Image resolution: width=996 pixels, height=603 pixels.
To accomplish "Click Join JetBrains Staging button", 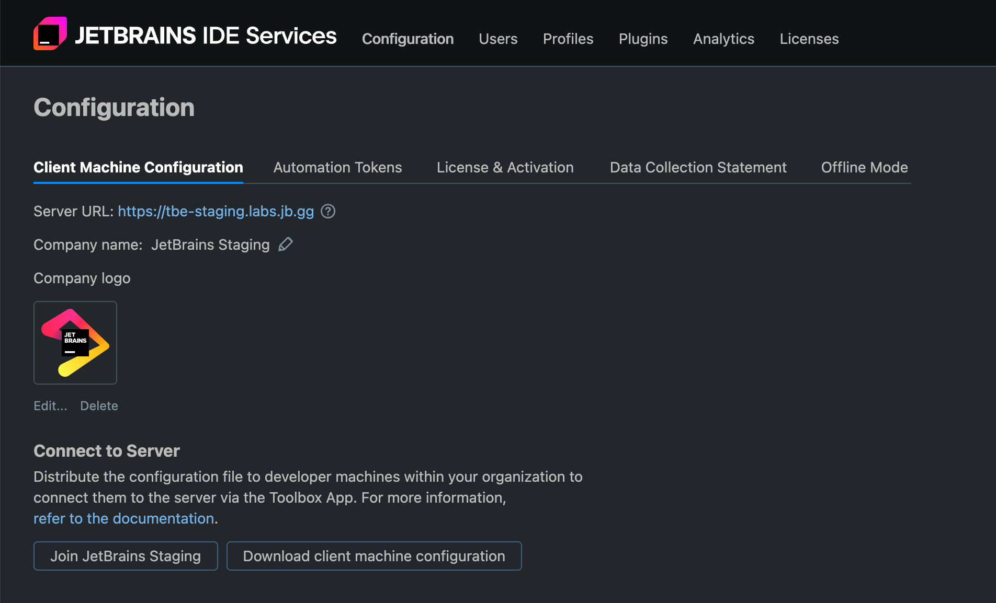I will click(125, 555).
